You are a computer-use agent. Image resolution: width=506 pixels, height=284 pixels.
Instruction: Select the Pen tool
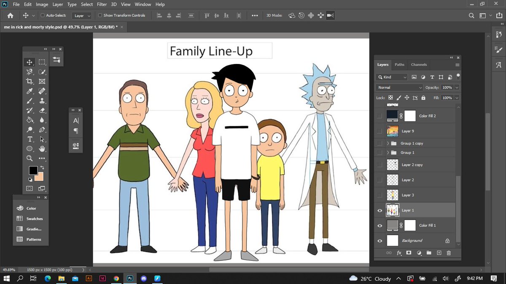[42, 130]
